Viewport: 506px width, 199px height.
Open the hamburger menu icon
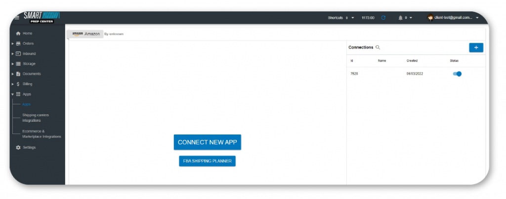(x=17, y=18)
